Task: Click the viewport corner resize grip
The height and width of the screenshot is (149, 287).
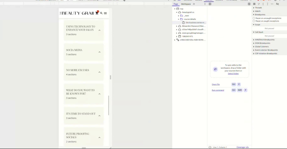Action: pos(110,148)
